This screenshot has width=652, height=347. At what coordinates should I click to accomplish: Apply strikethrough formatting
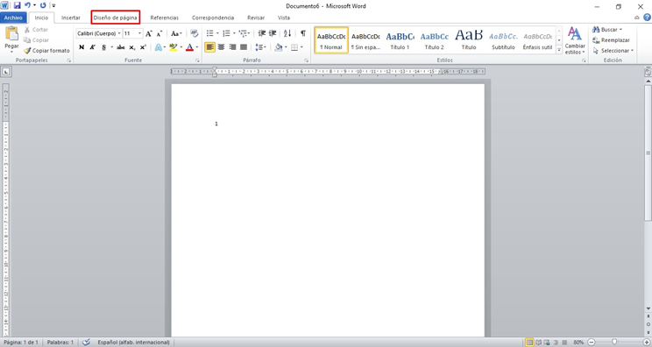(x=121, y=47)
